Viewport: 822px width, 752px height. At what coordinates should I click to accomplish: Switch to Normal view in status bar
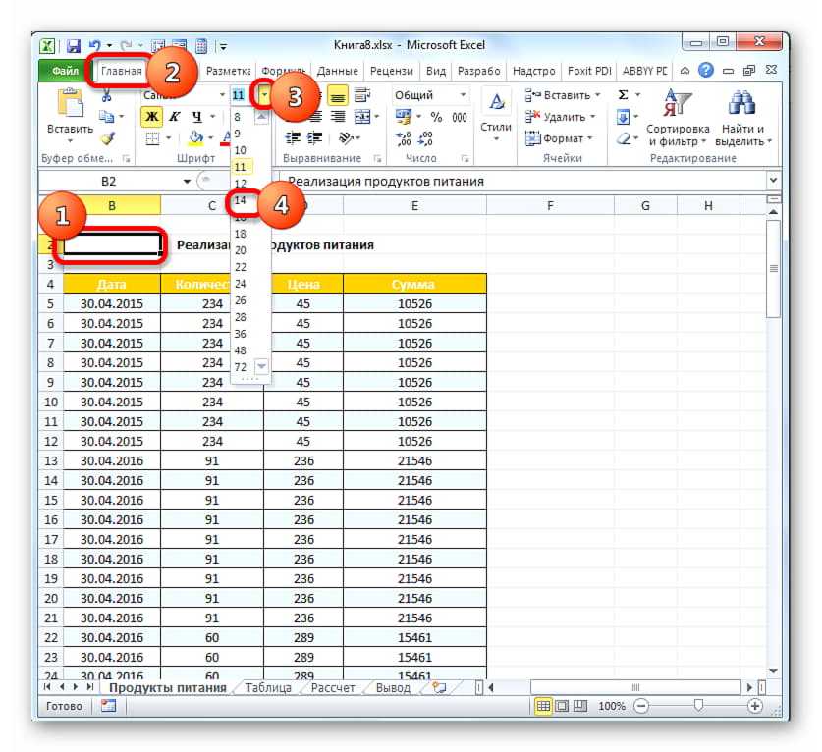pyautogui.click(x=543, y=706)
